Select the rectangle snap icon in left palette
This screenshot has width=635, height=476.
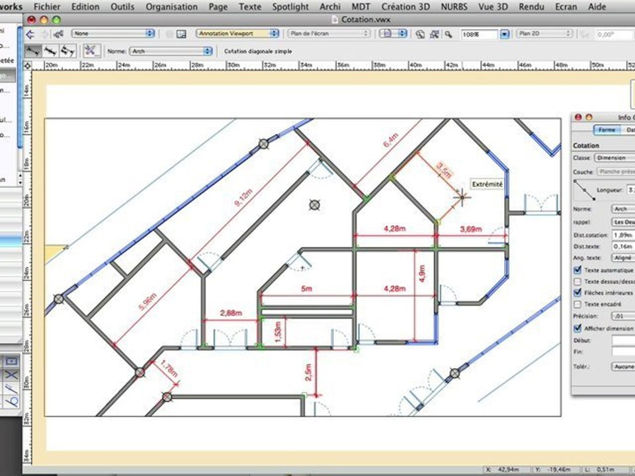click(11, 361)
